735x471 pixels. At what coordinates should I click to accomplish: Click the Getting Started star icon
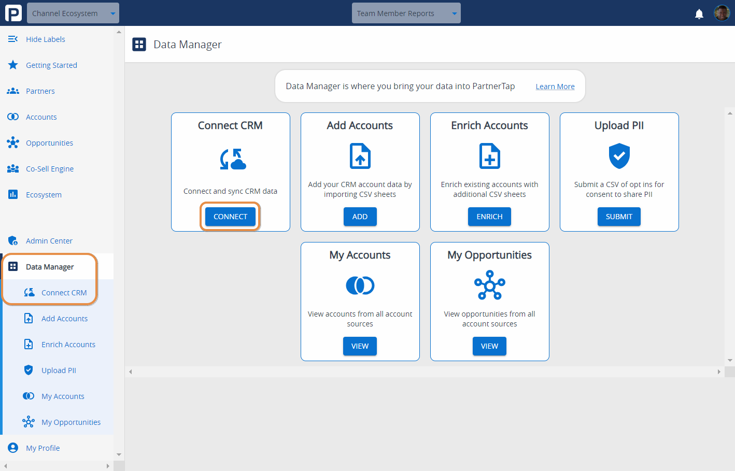pos(13,65)
